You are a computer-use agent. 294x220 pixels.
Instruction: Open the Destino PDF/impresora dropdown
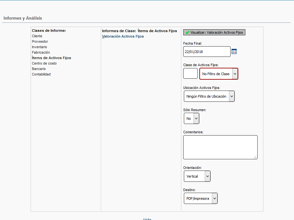(x=201, y=198)
